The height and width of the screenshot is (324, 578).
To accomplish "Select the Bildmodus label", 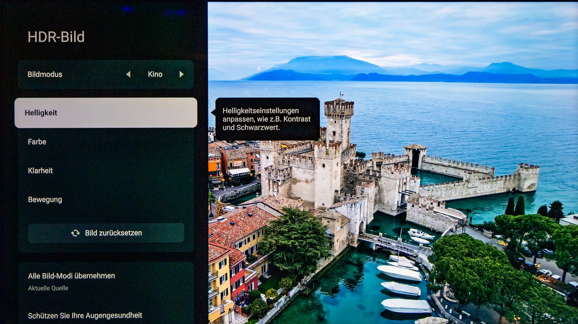I will point(45,74).
